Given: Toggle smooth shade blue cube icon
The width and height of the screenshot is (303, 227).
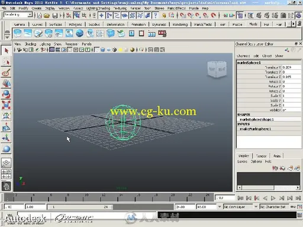Looking at the screenshot, I should pos(102,50).
